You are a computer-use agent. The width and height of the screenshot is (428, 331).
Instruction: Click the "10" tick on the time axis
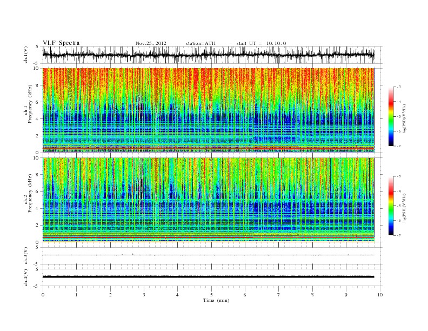pyautogui.click(x=380, y=295)
